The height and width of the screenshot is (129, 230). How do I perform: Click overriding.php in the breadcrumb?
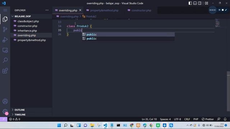point(69,16)
